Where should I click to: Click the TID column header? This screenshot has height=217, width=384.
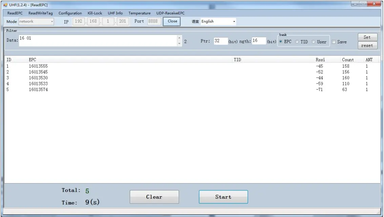point(237,60)
